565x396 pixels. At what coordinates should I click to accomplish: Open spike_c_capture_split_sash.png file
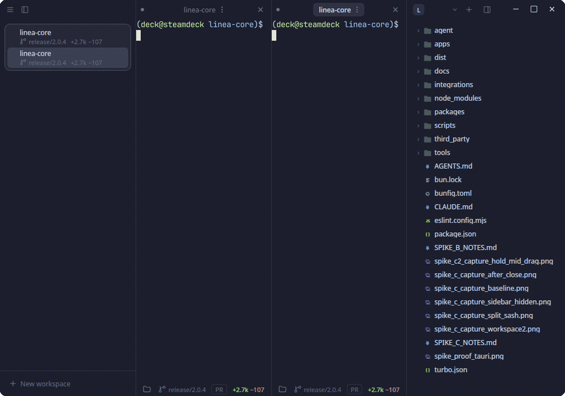[484, 316]
